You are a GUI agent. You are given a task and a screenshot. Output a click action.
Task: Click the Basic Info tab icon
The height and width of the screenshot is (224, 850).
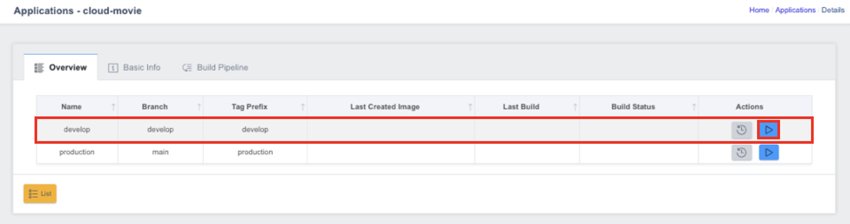pyautogui.click(x=113, y=68)
